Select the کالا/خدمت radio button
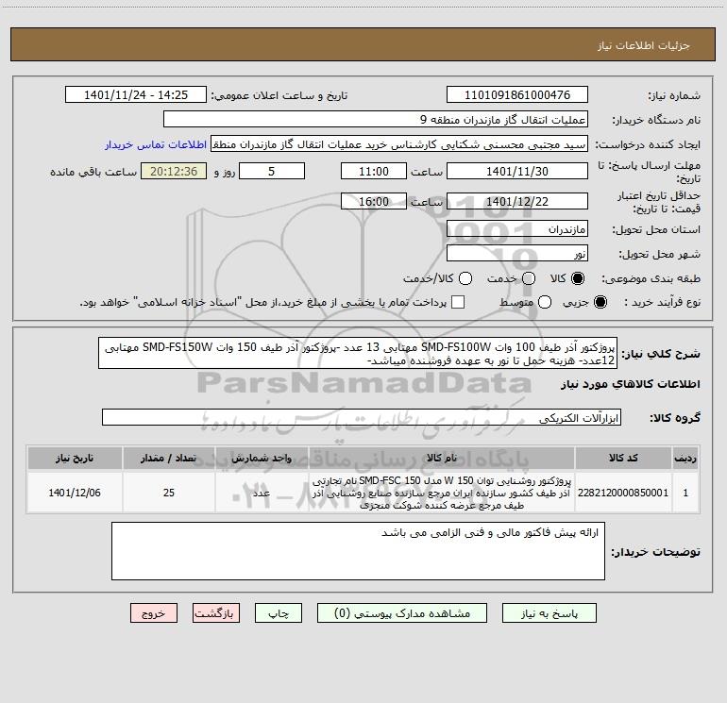The width and height of the screenshot is (727, 703). (465, 278)
